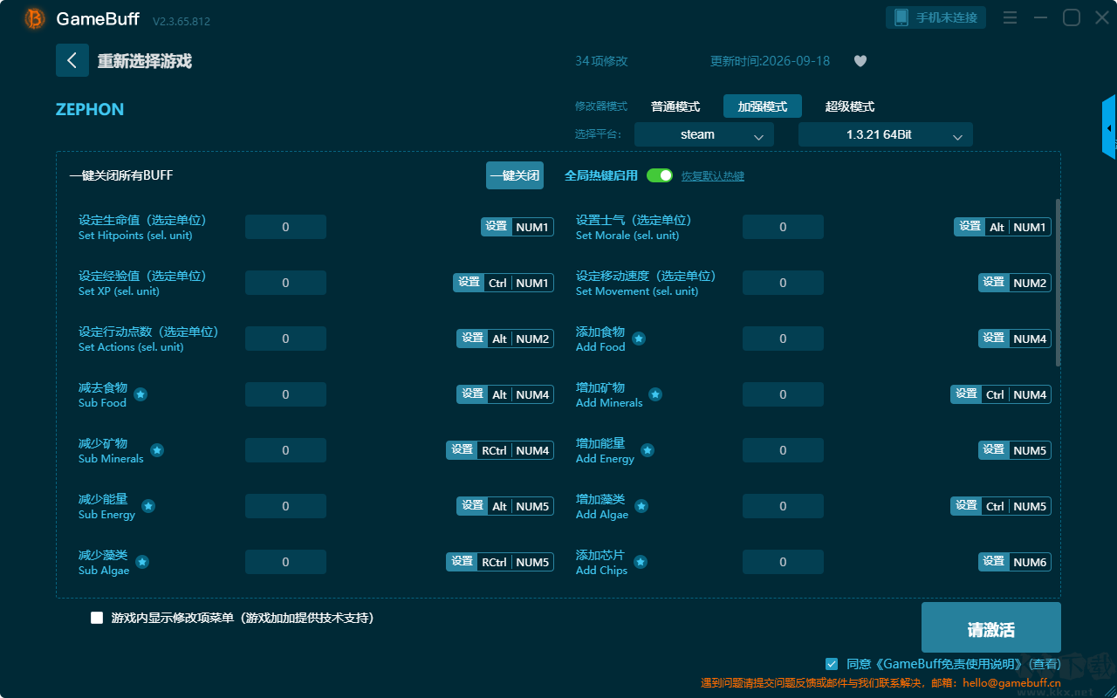
Task: Expand the side panel arrow tab
Action: pos(1109,127)
